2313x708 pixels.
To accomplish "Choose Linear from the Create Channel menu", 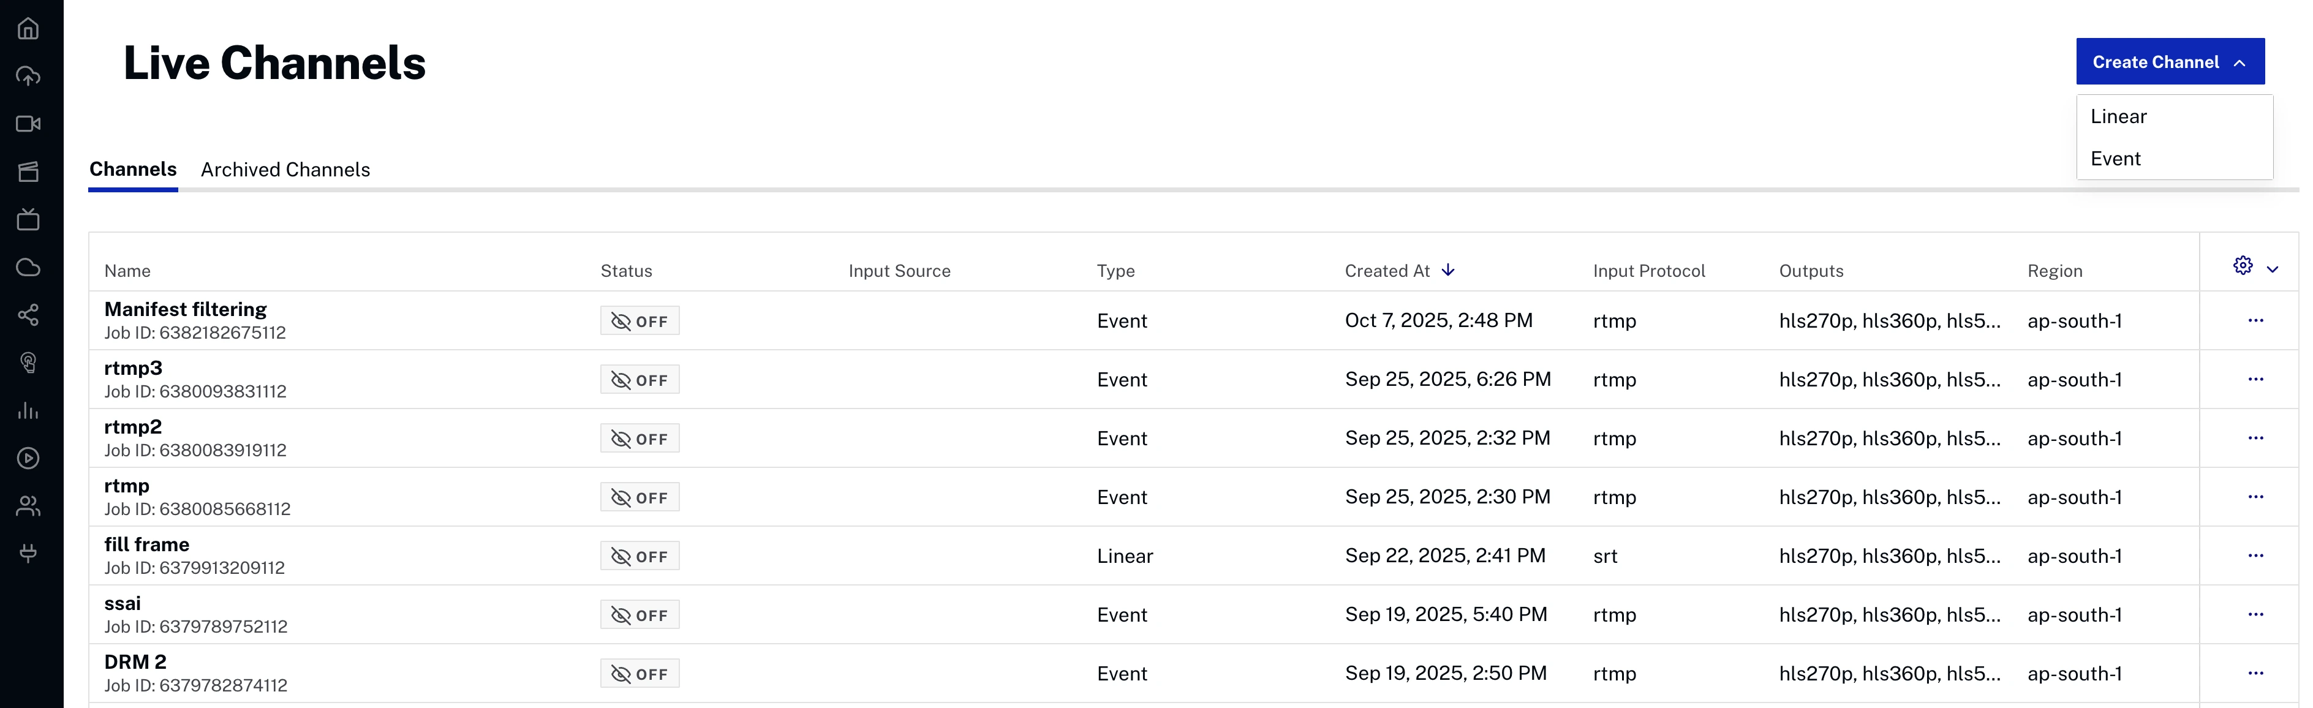I will 2119,116.
